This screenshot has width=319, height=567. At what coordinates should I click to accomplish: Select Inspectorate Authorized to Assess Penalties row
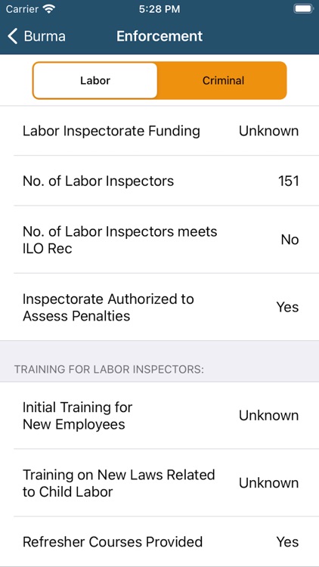(x=159, y=307)
